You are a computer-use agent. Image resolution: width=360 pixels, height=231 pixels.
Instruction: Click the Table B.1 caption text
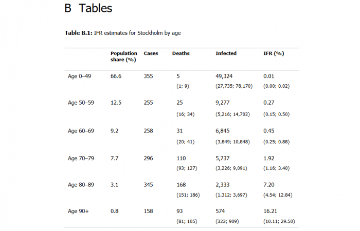[x=122, y=33]
